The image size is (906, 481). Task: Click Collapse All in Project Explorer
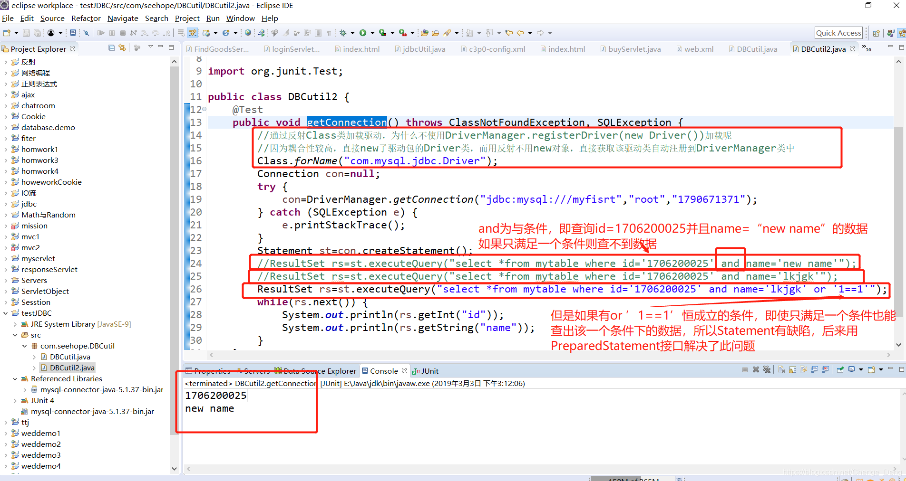click(x=111, y=47)
